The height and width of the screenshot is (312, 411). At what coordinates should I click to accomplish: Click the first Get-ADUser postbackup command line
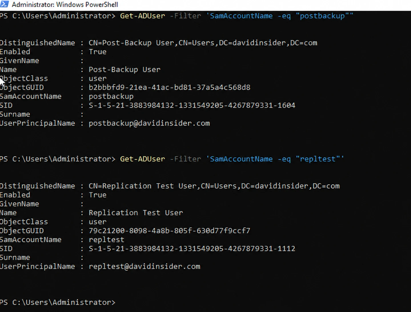pyautogui.click(x=177, y=16)
